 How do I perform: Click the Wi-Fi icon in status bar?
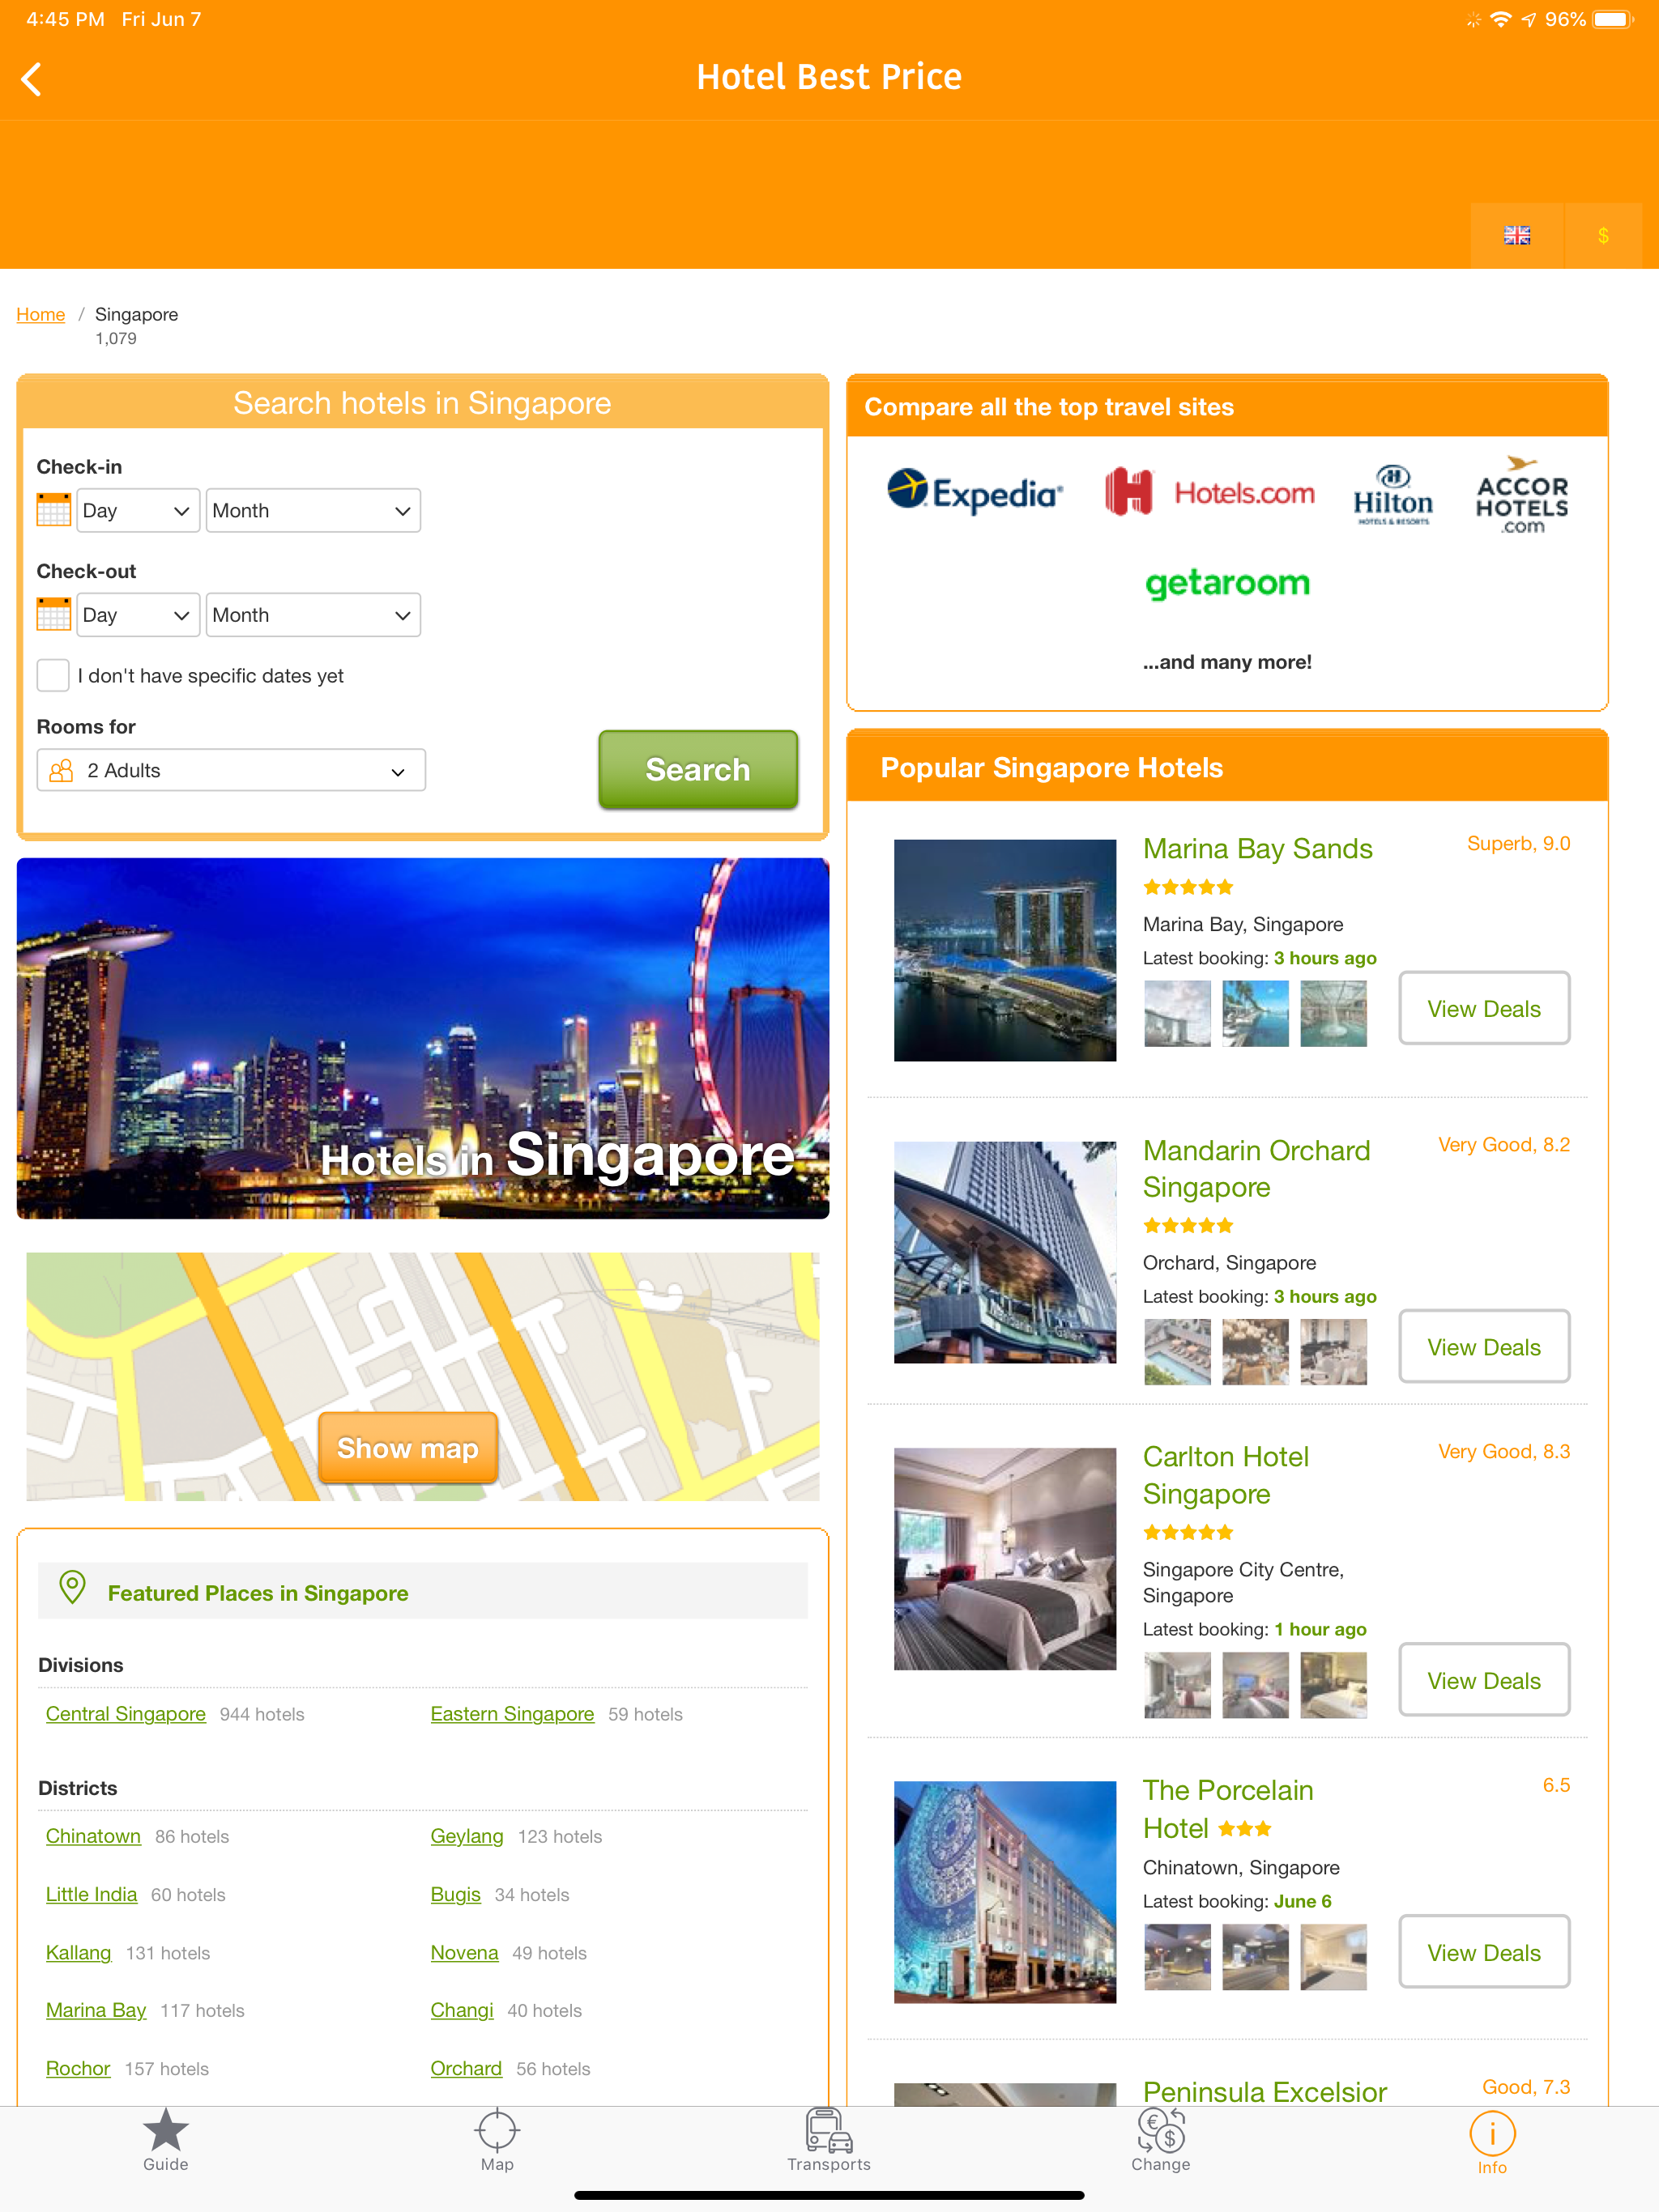pos(1500,19)
